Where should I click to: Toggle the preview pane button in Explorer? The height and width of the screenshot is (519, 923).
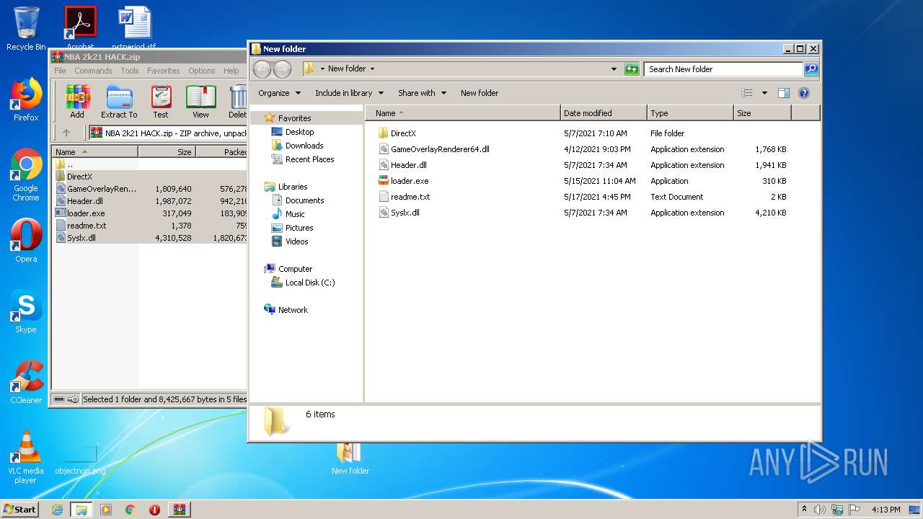click(784, 93)
